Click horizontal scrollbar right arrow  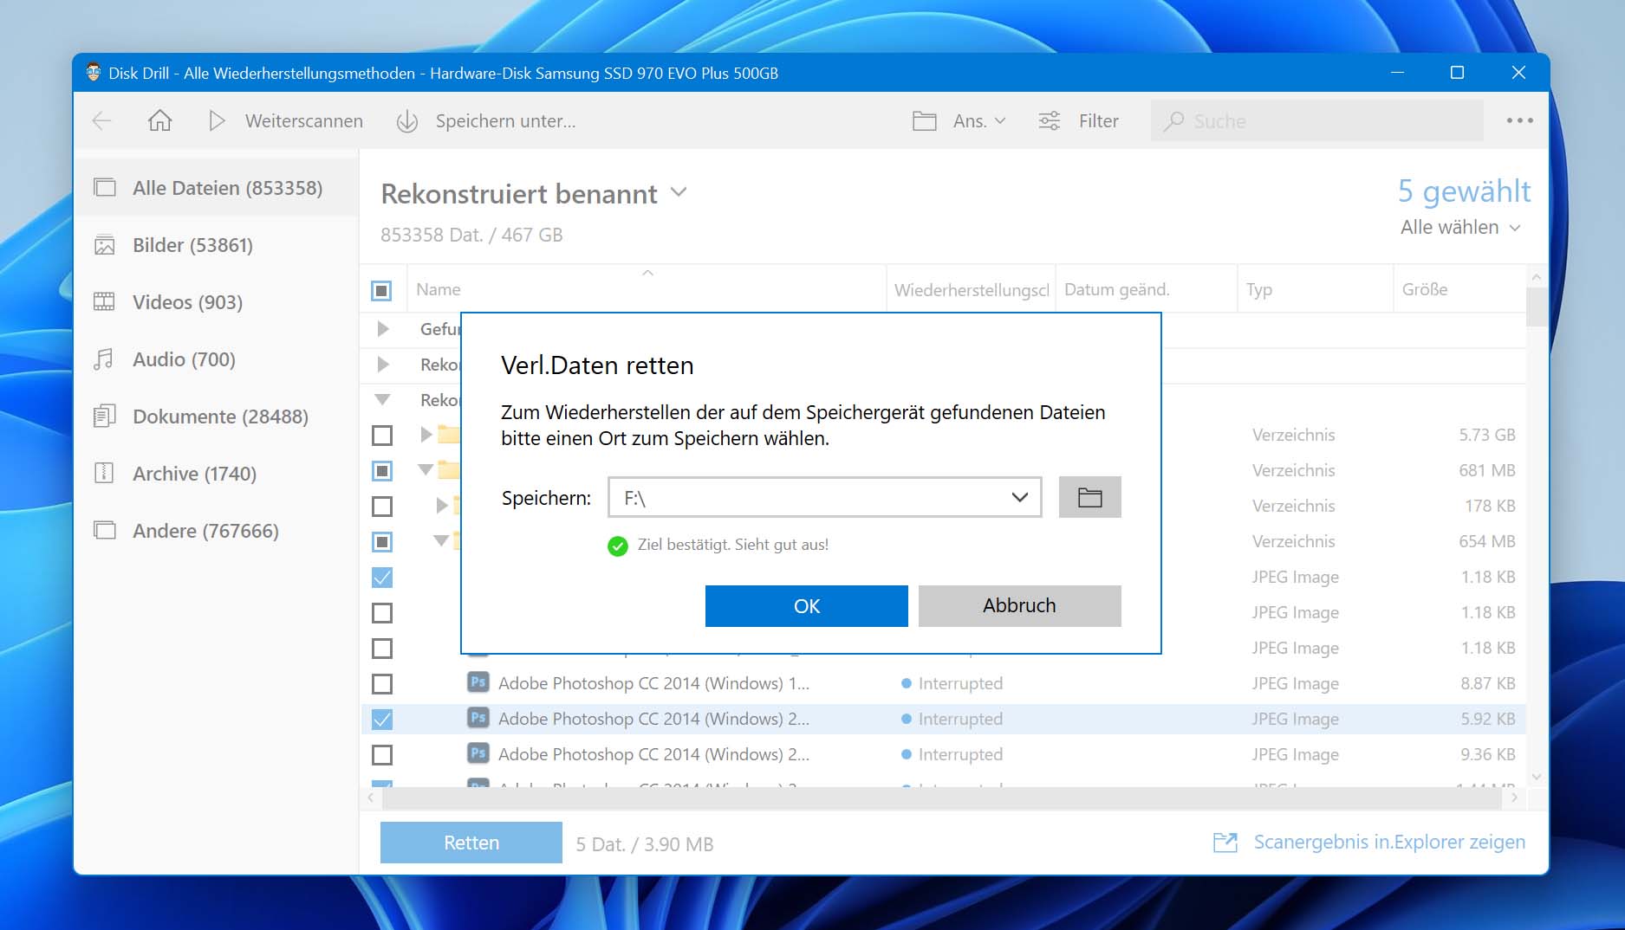click(1514, 798)
